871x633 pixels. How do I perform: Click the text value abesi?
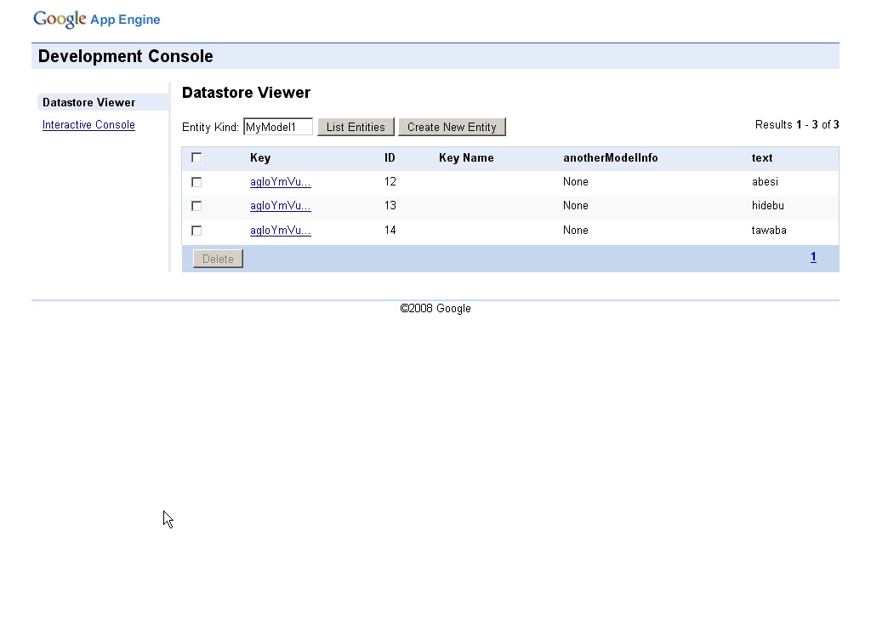[765, 182]
